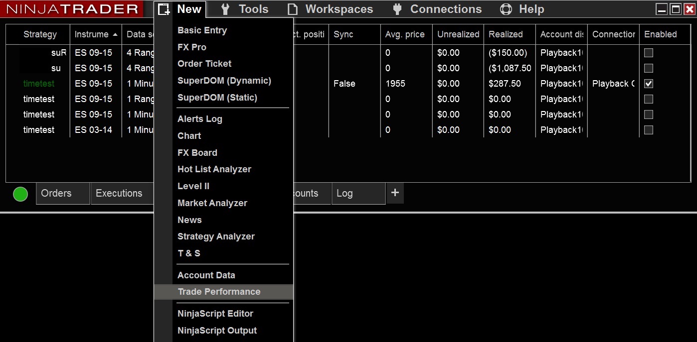Select Basic Entry from New menu
This screenshot has height=342, width=697.
202,30
